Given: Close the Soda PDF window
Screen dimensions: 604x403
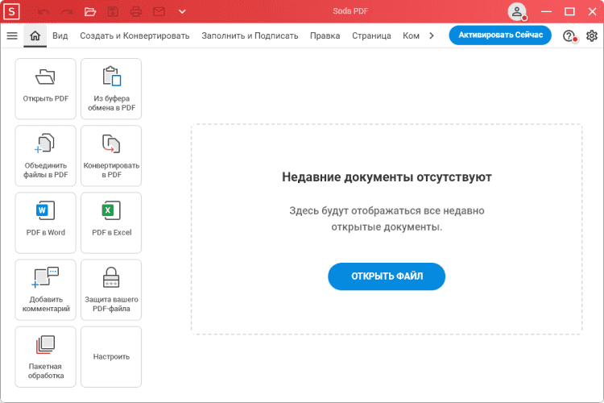Looking at the screenshot, I should point(593,11).
